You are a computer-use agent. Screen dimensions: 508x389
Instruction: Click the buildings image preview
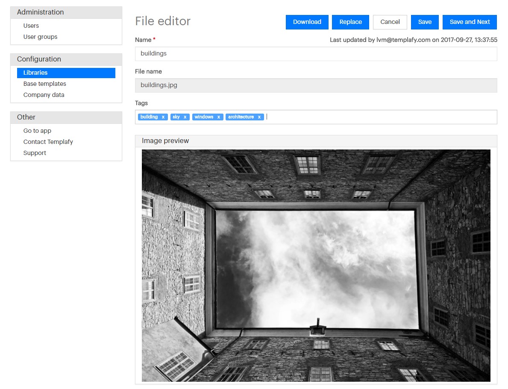click(x=316, y=265)
